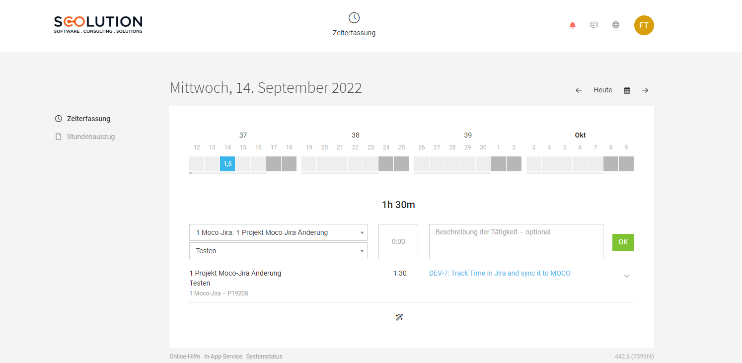This screenshot has height=363, width=742.
Task: Open the project dropdown Moco-Jira
Action: 278,232
